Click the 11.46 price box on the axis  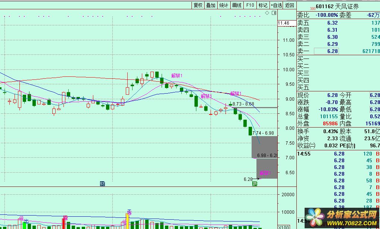(287, 23)
